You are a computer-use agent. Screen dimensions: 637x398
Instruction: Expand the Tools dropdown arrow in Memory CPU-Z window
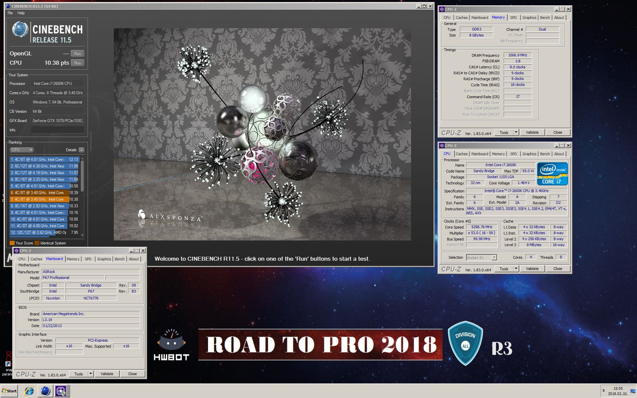[x=516, y=132]
